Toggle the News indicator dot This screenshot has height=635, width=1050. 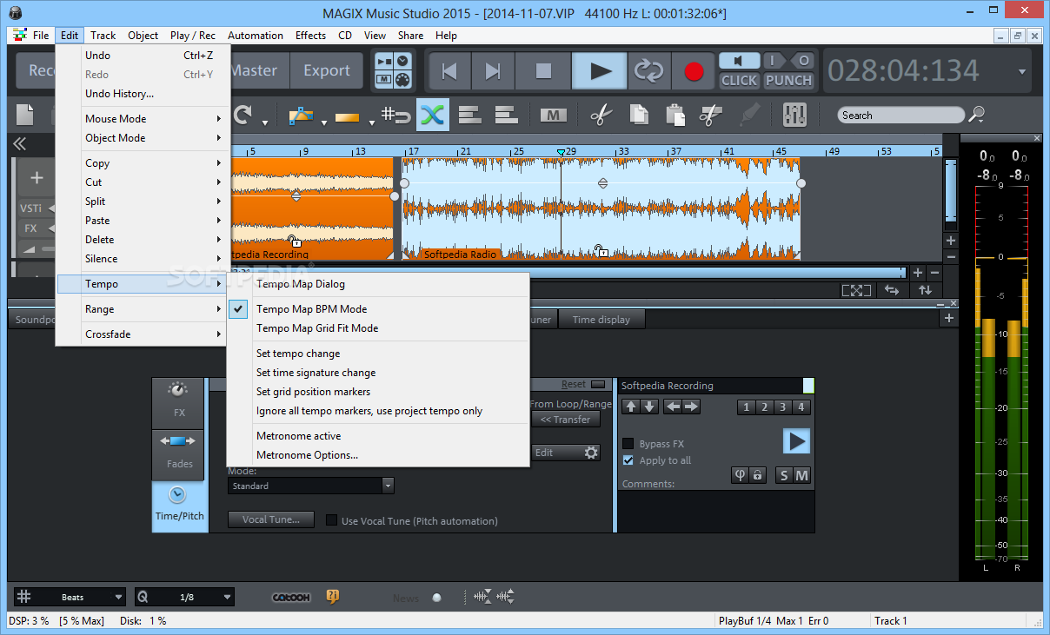tap(436, 598)
